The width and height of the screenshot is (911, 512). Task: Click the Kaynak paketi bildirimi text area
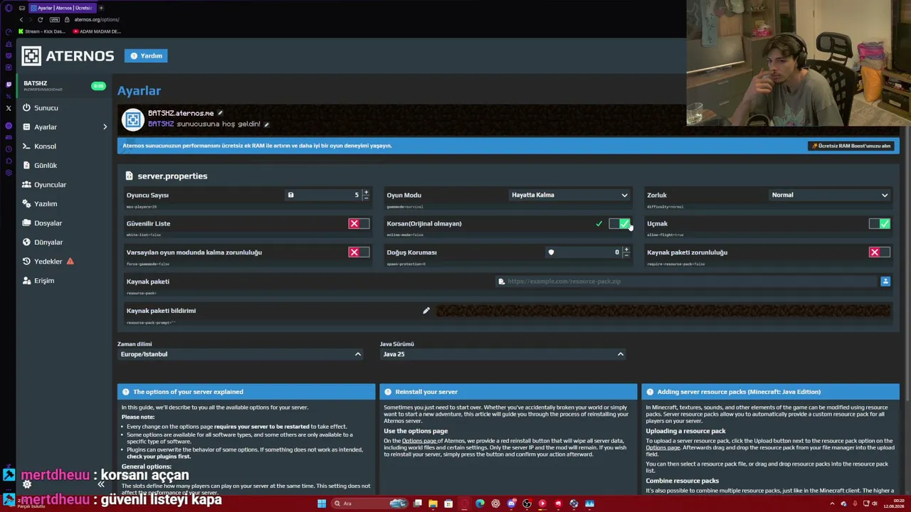[663, 311]
